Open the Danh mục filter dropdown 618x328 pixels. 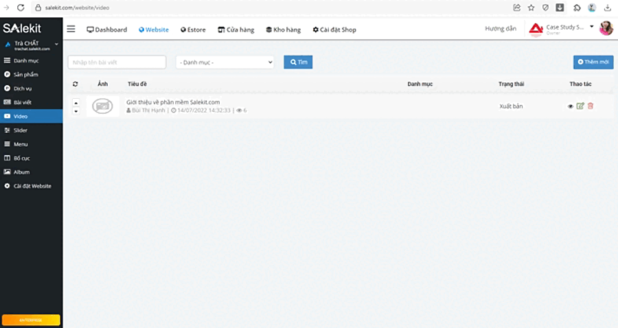tap(225, 62)
